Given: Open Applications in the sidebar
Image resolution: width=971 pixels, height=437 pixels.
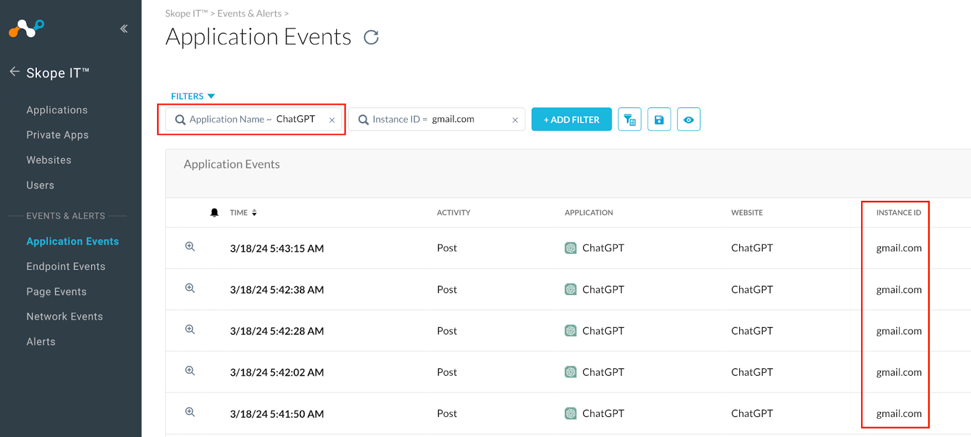Looking at the screenshot, I should click(x=57, y=110).
